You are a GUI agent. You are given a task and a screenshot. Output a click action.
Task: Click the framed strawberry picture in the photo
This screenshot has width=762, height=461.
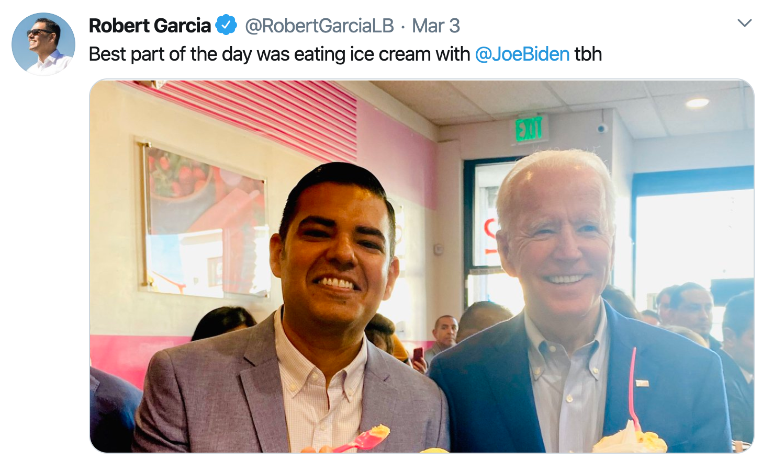(205, 220)
